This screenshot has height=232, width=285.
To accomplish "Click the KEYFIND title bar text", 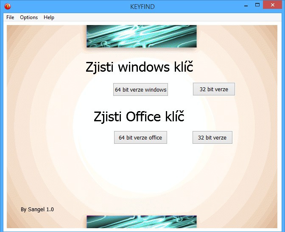I will click(x=142, y=7).
